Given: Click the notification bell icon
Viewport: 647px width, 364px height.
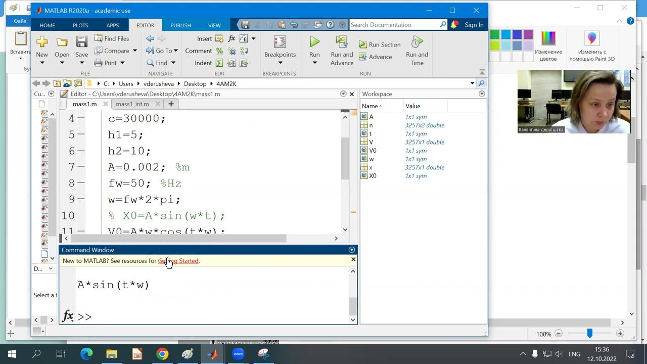Looking at the screenshot, I should (455, 25).
